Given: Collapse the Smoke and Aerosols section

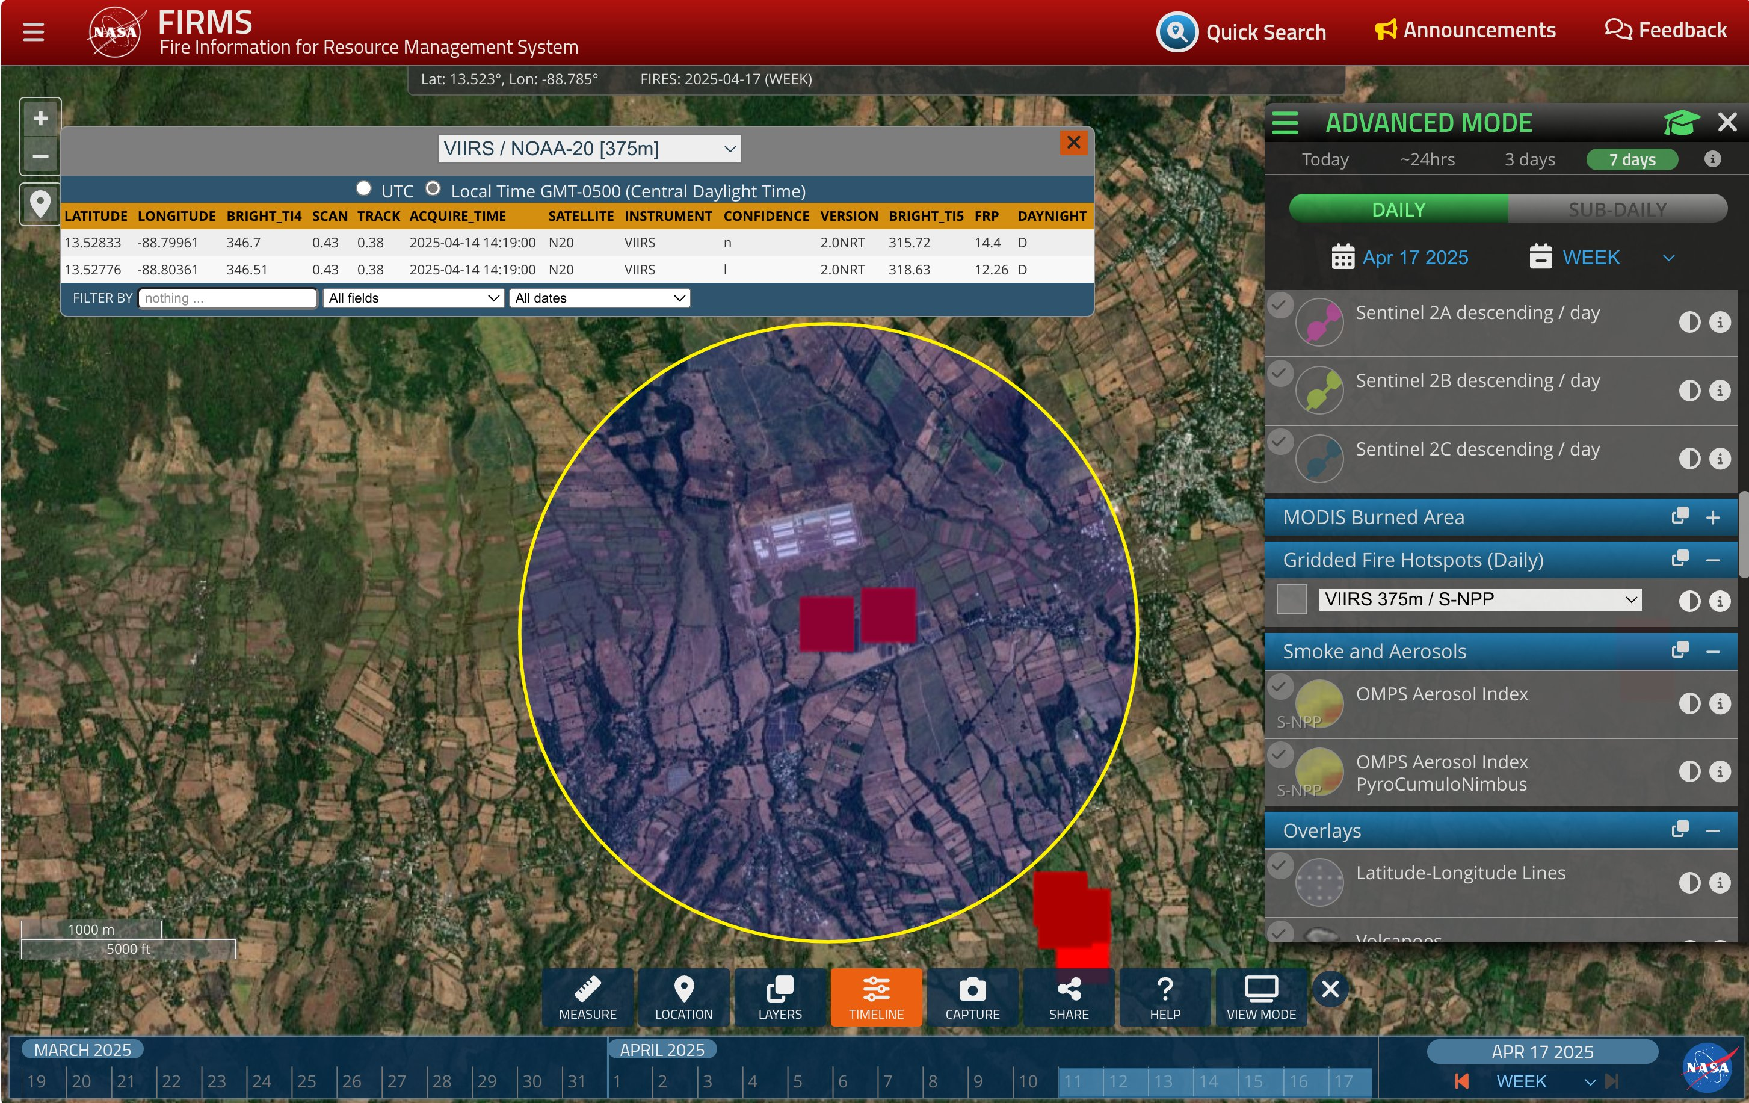Looking at the screenshot, I should [x=1712, y=652].
